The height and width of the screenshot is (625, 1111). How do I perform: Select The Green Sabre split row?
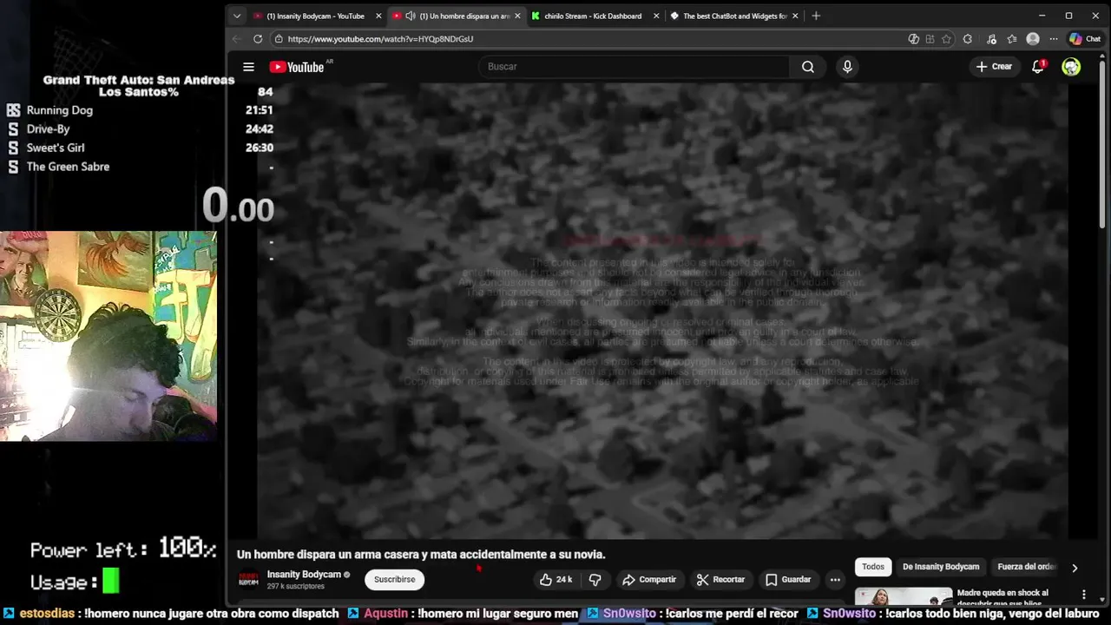point(139,167)
